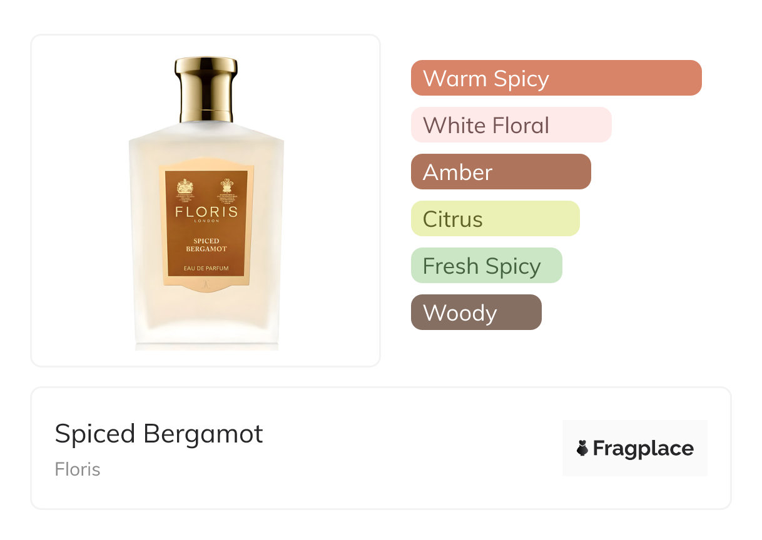Click the Spiced Bergamot title text

point(159,434)
